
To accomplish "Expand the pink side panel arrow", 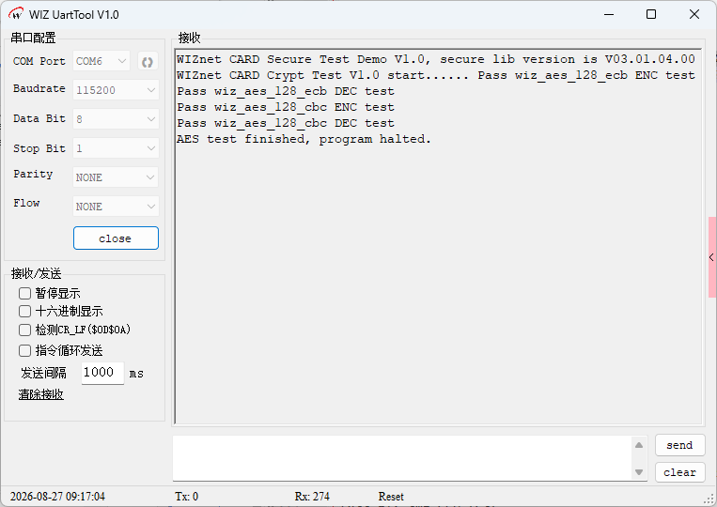I will (712, 257).
